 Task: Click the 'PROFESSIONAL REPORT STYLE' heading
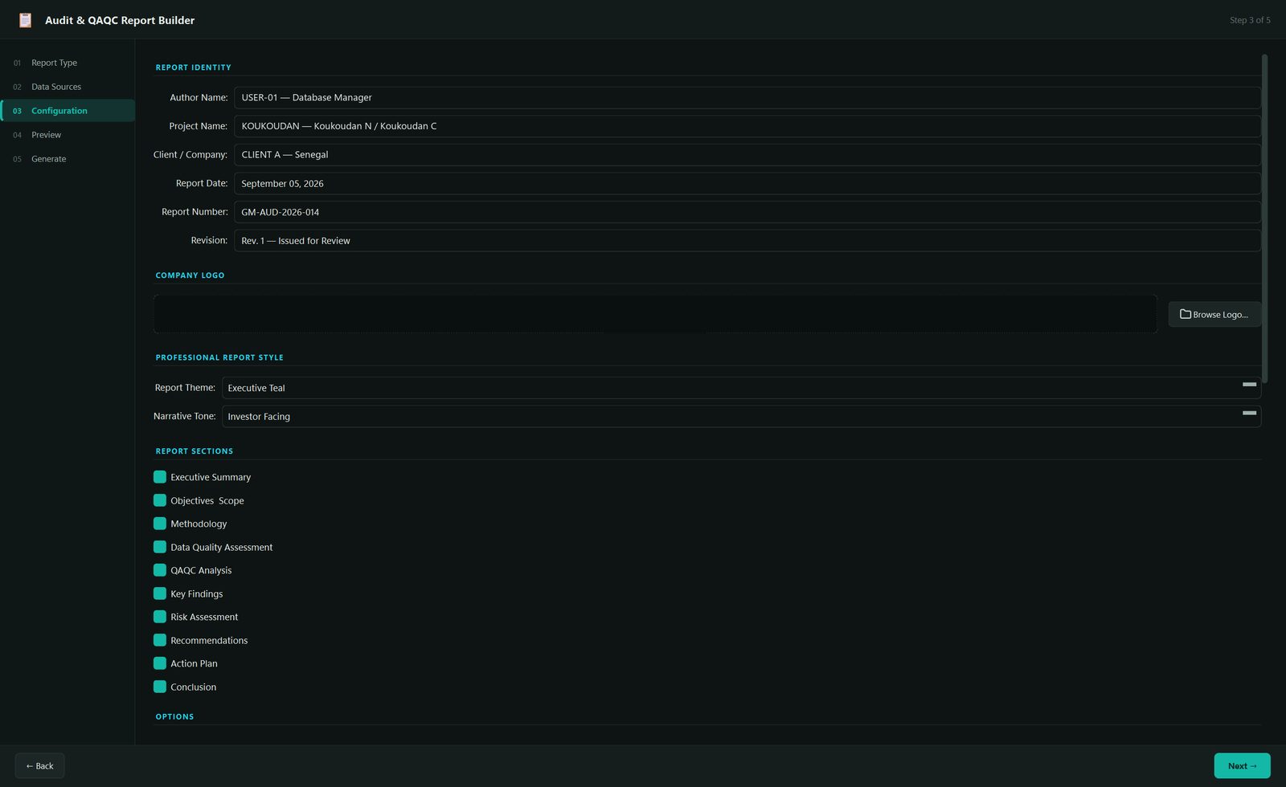(219, 357)
